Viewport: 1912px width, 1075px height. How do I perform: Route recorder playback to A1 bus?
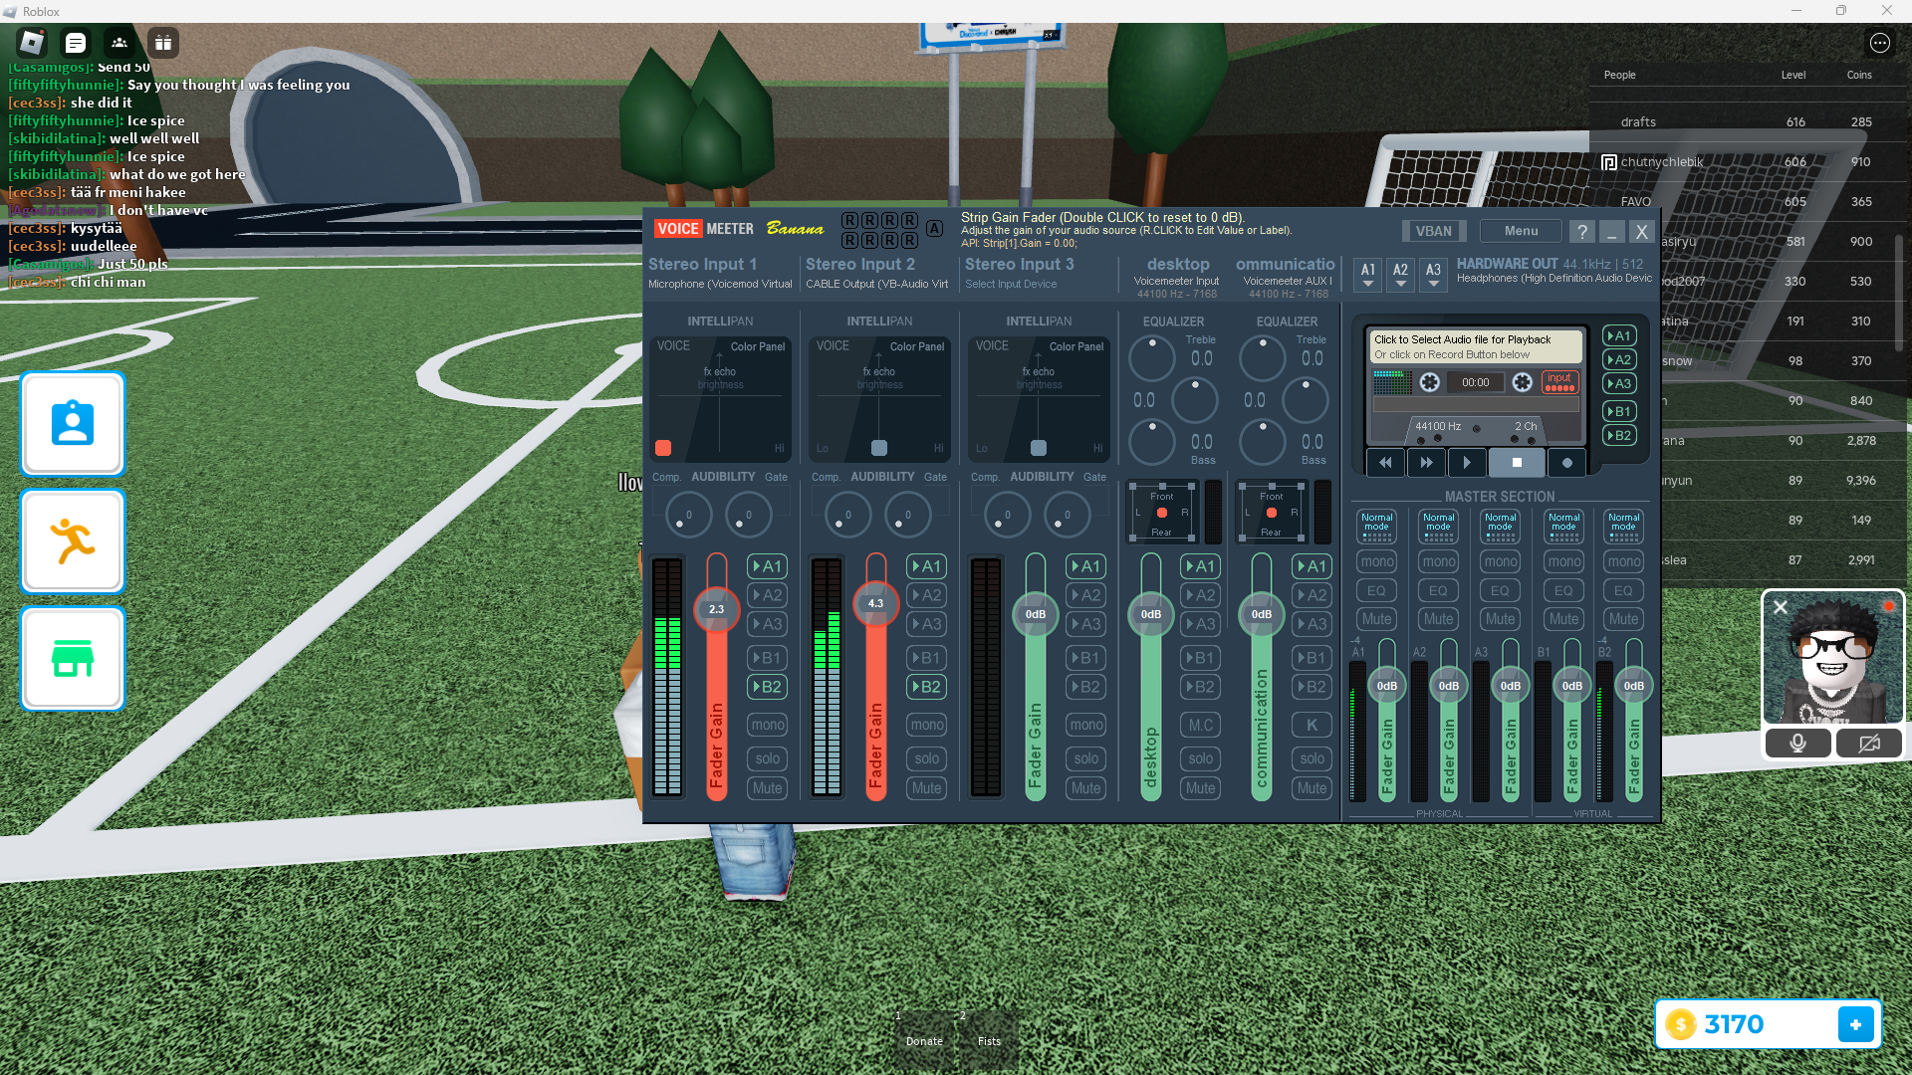pos(1618,336)
